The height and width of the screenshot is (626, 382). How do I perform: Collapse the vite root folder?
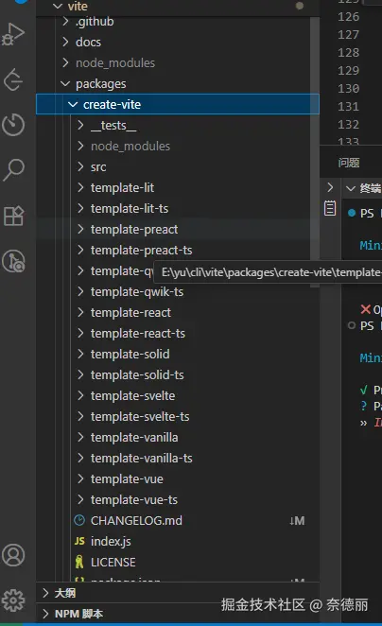pos(58,6)
